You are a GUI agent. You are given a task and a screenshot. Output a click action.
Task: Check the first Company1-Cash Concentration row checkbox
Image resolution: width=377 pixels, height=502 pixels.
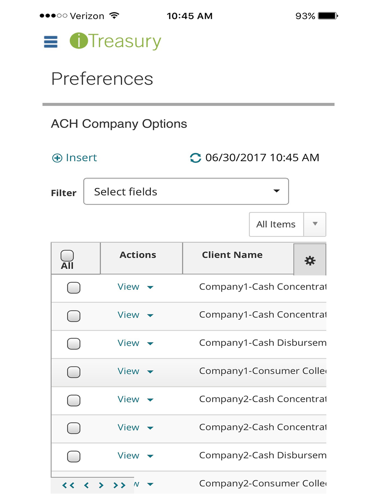coord(74,288)
